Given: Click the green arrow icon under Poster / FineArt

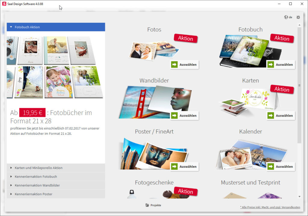Looking at the screenshot, I should click(x=174, y=166).
